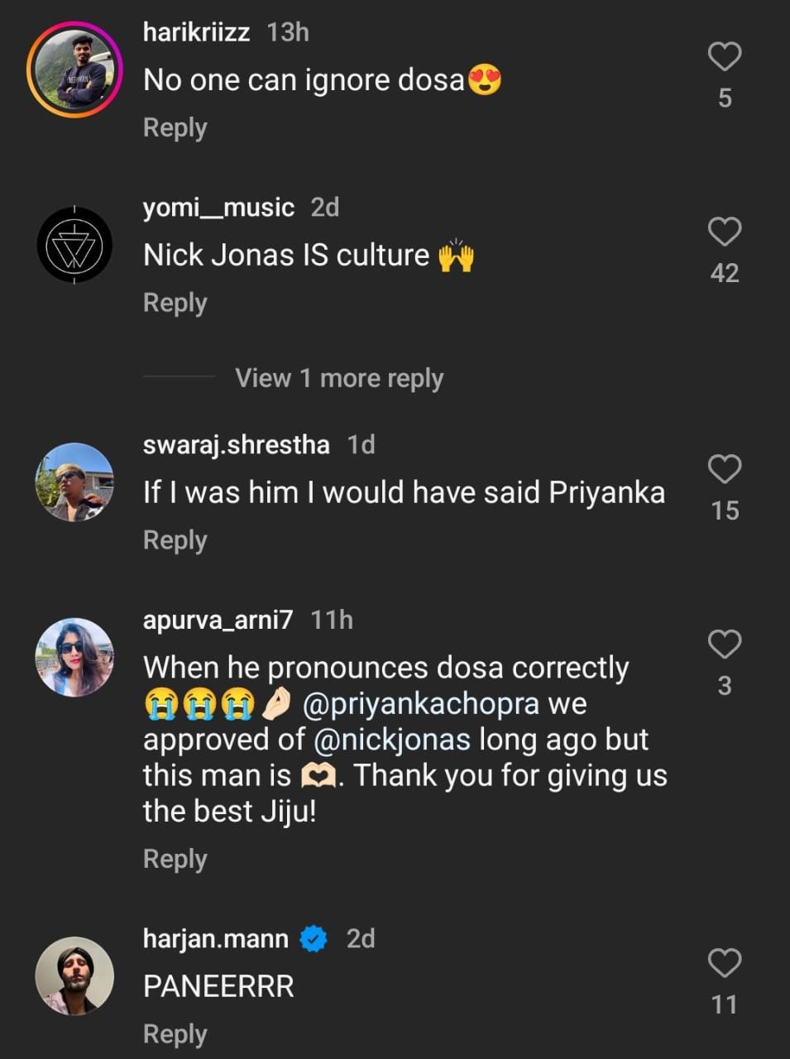Open apurva_arni7's profile avatar

pyautogui.click(x=74, y=657)
